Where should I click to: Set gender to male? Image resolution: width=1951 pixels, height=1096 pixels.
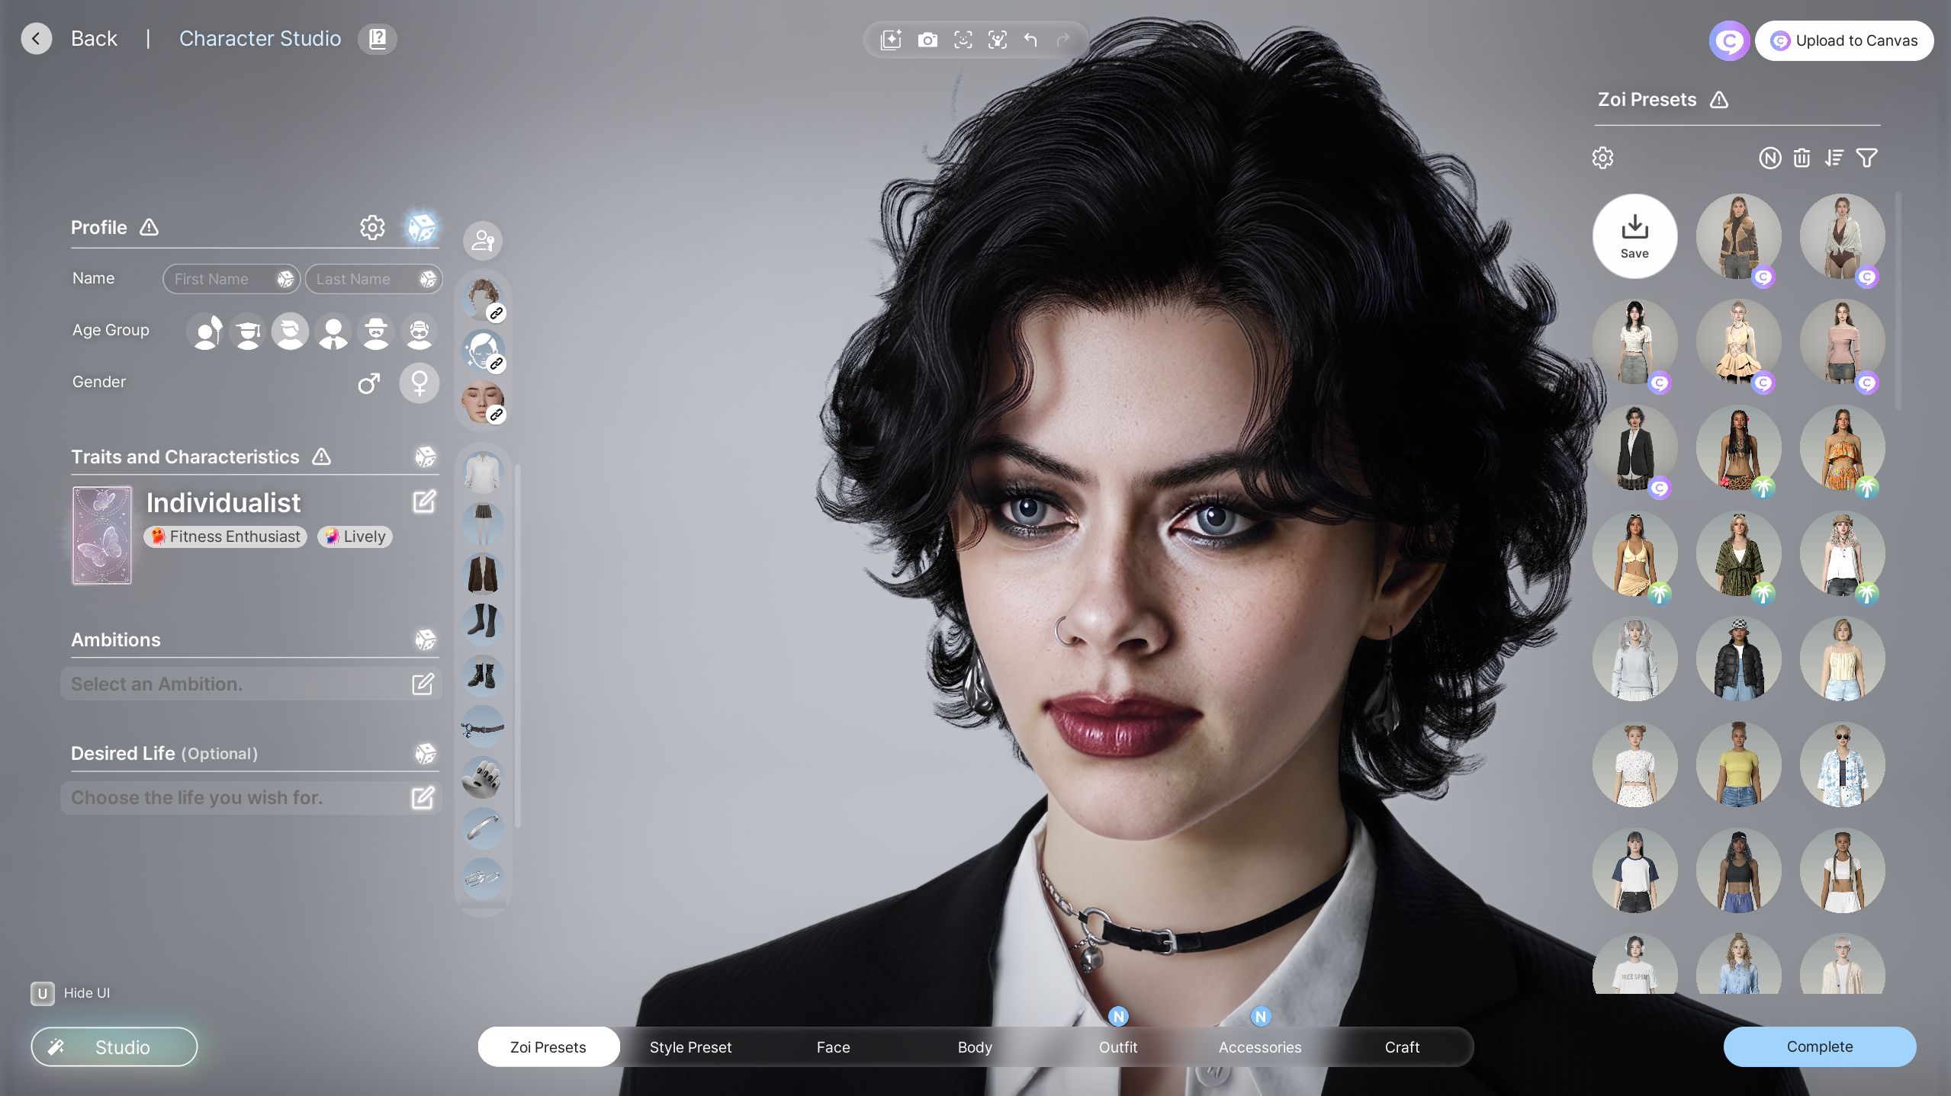370,383
